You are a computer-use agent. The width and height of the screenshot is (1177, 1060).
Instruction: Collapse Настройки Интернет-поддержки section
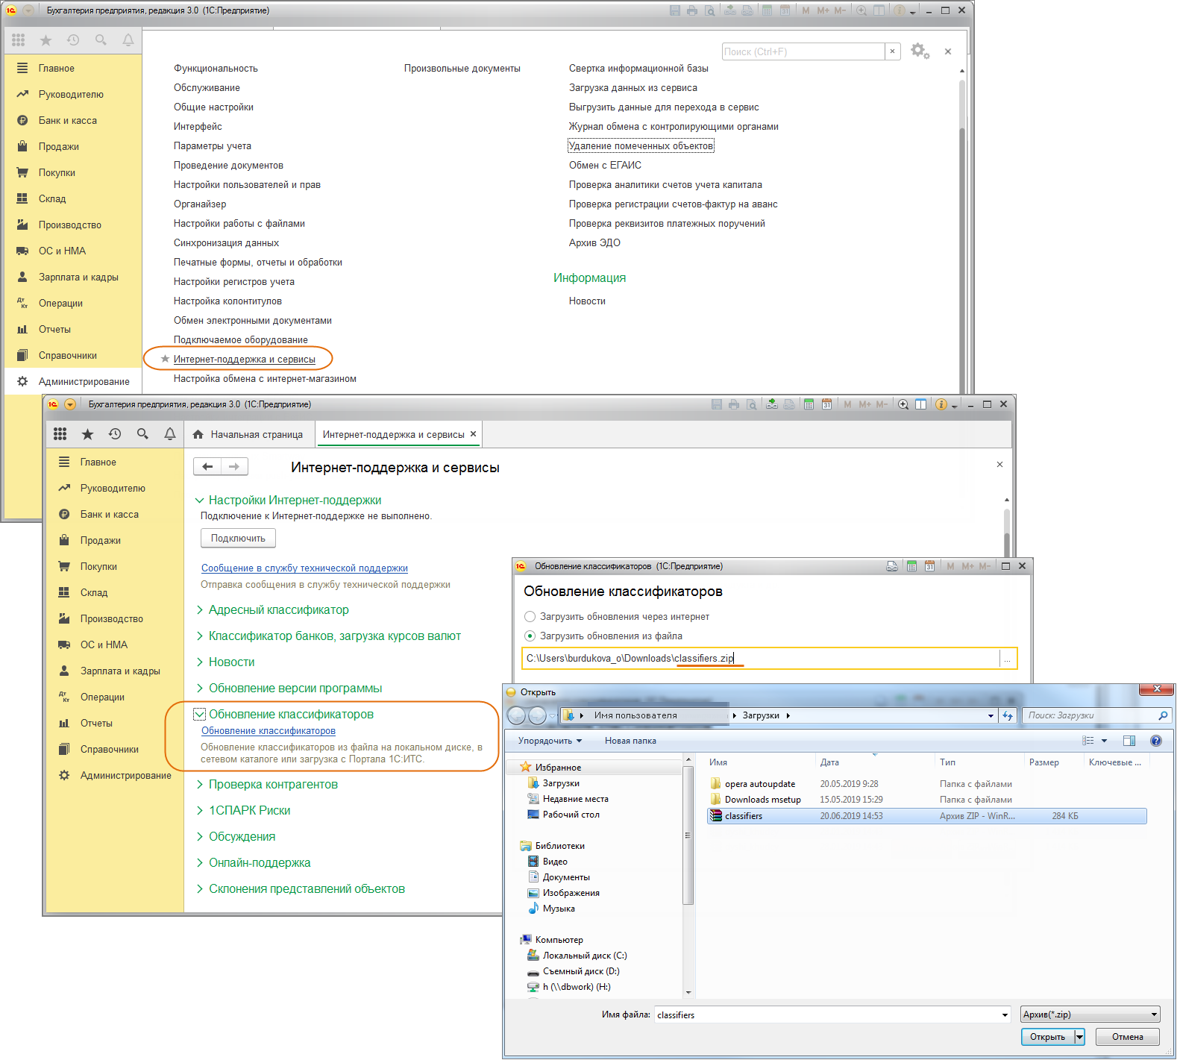coord(199,501)
